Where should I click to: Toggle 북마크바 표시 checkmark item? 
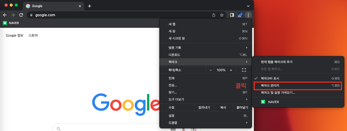click(298, 78)
